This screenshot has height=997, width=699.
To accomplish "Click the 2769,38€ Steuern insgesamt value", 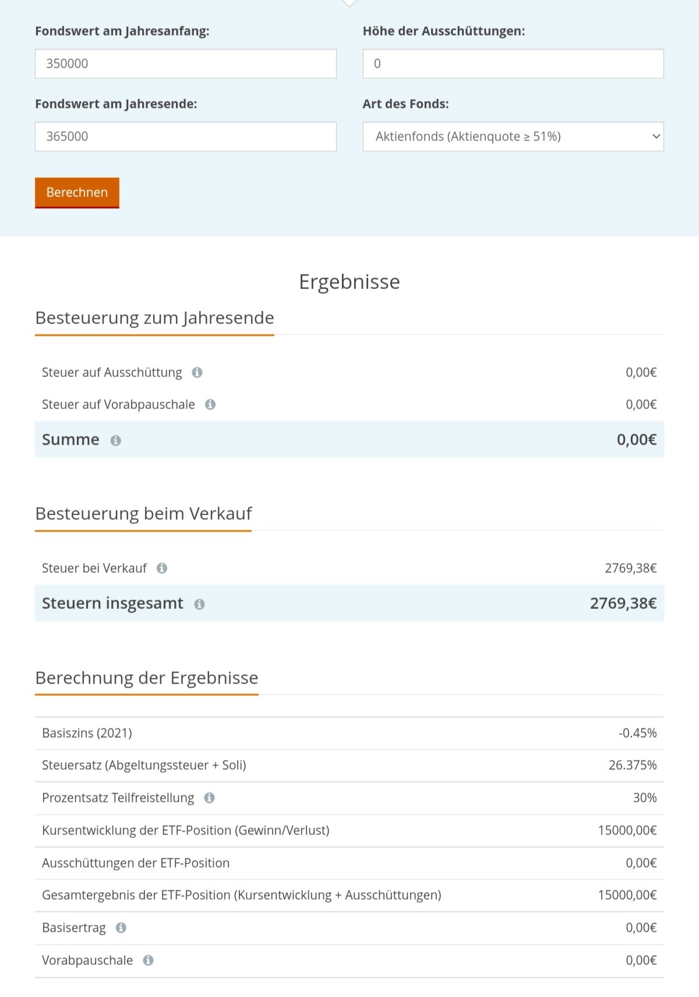I will click(x=623, y=604).
